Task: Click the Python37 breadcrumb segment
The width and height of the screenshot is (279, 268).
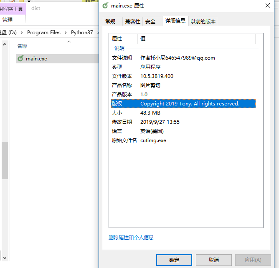Action: 82,33
